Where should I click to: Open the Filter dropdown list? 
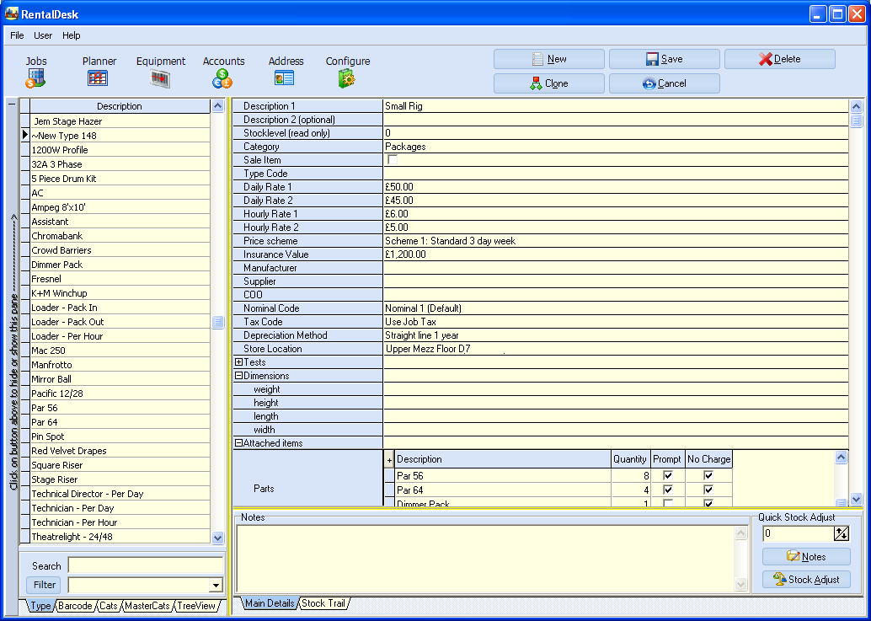216,585
